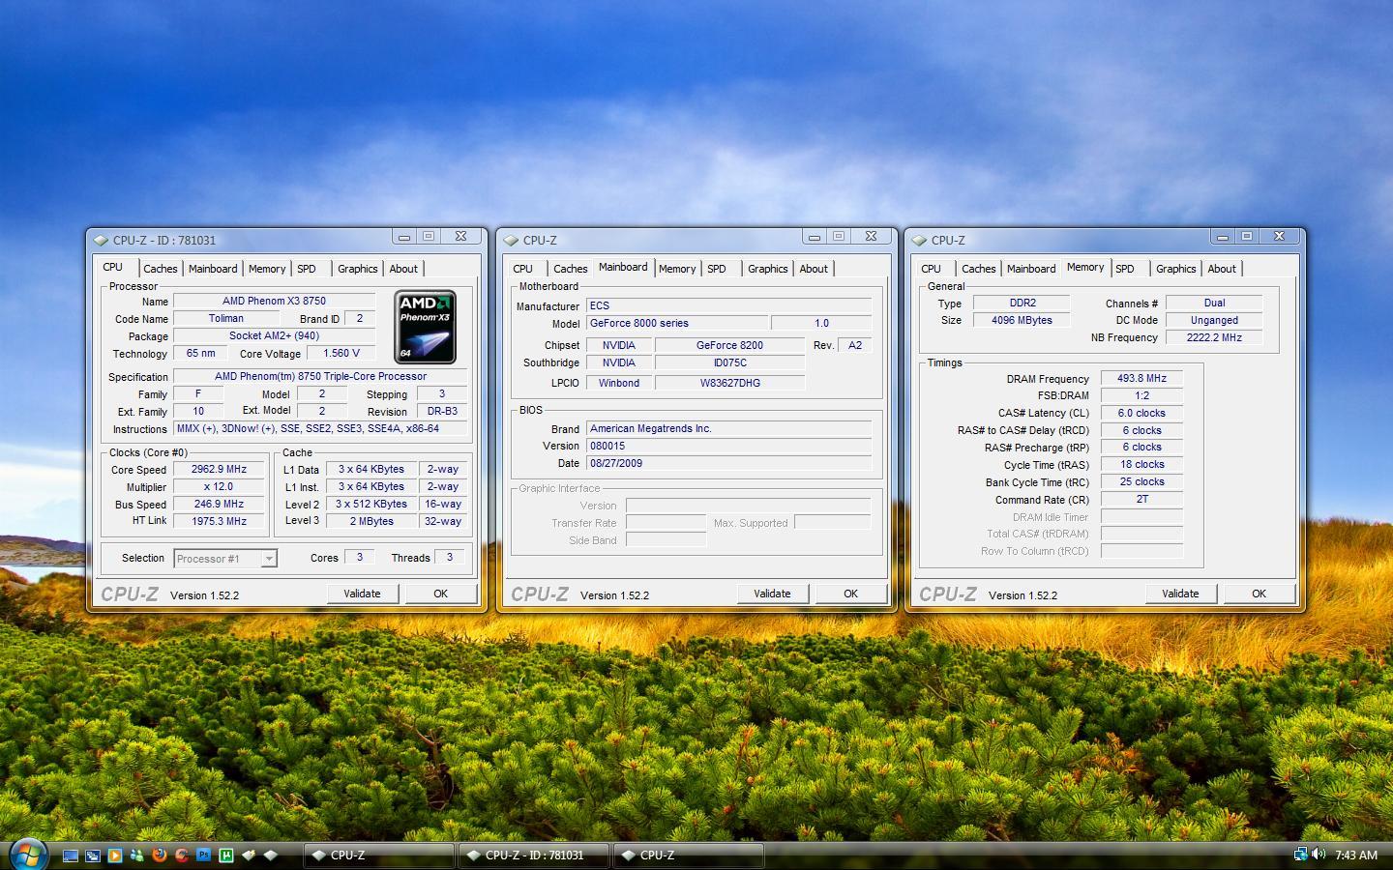Click OK in the middle Mainboard window
Image resolution: width=1393 pixels, height=870 pixels.
click(851, 594)
